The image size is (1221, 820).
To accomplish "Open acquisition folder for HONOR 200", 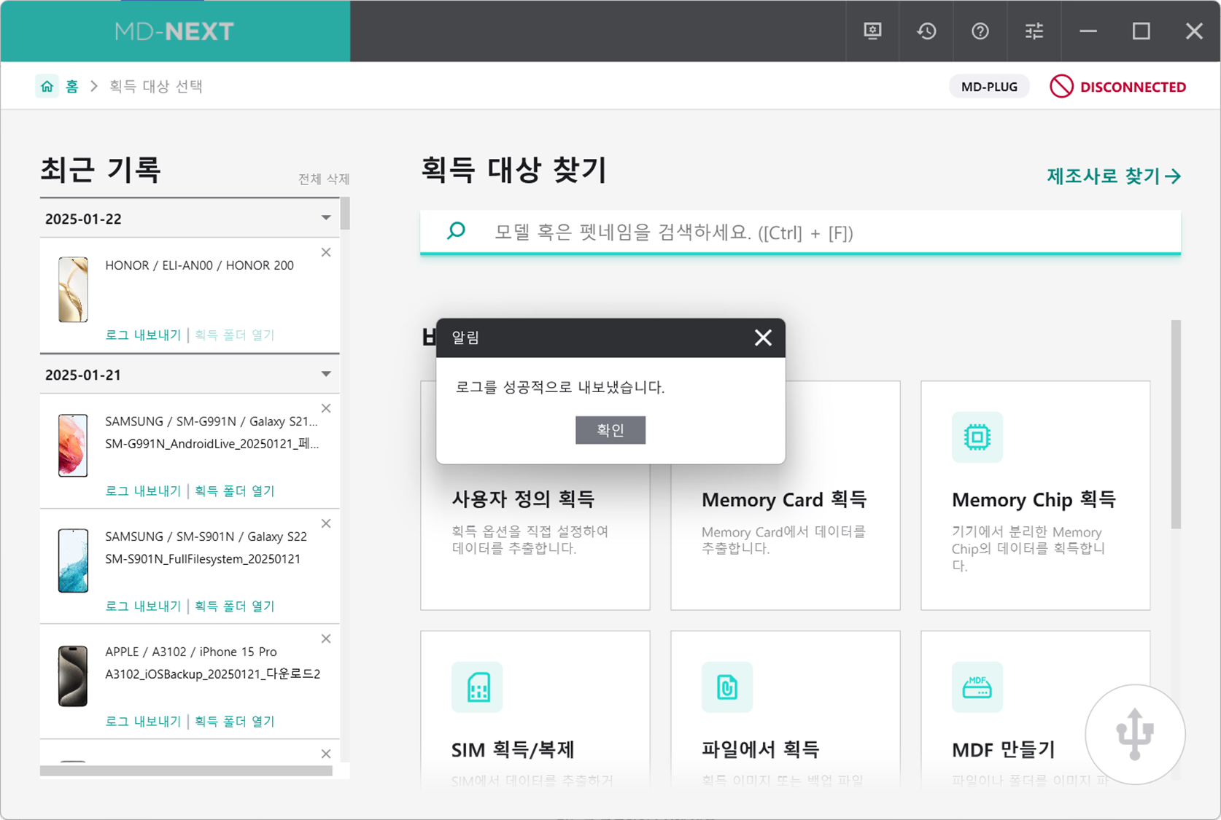I will click(x=235, y=335).
